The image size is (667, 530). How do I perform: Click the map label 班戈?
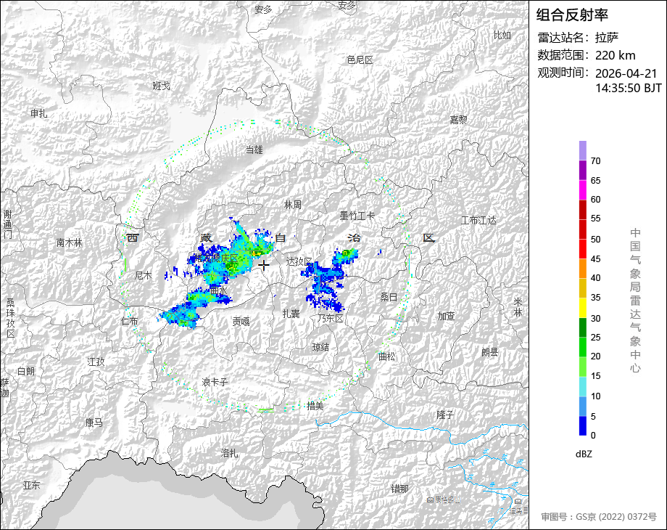[x=161, y=86]
